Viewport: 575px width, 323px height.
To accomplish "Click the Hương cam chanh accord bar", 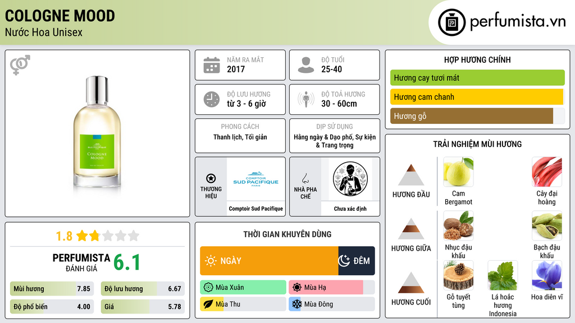I will (477, 97).
